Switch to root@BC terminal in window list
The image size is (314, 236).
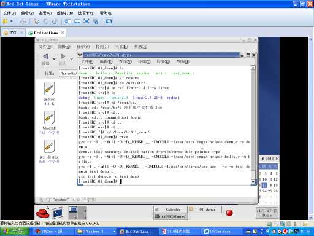tap(170, 216)
